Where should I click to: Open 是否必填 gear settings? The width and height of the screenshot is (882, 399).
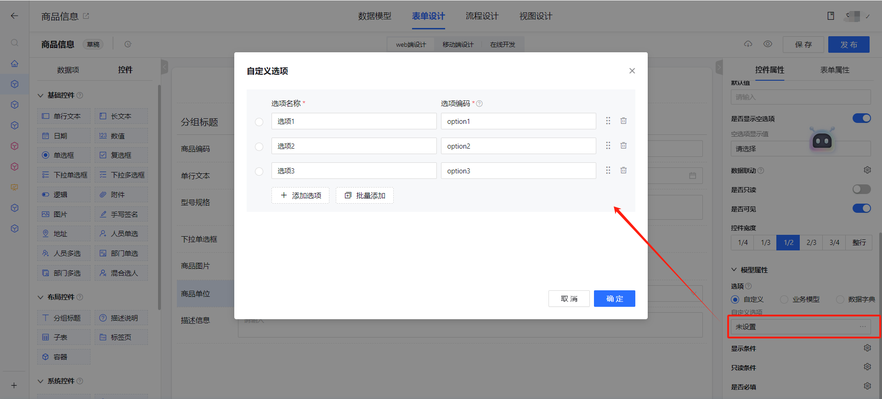pyautogui.click(x=867, y=386)
